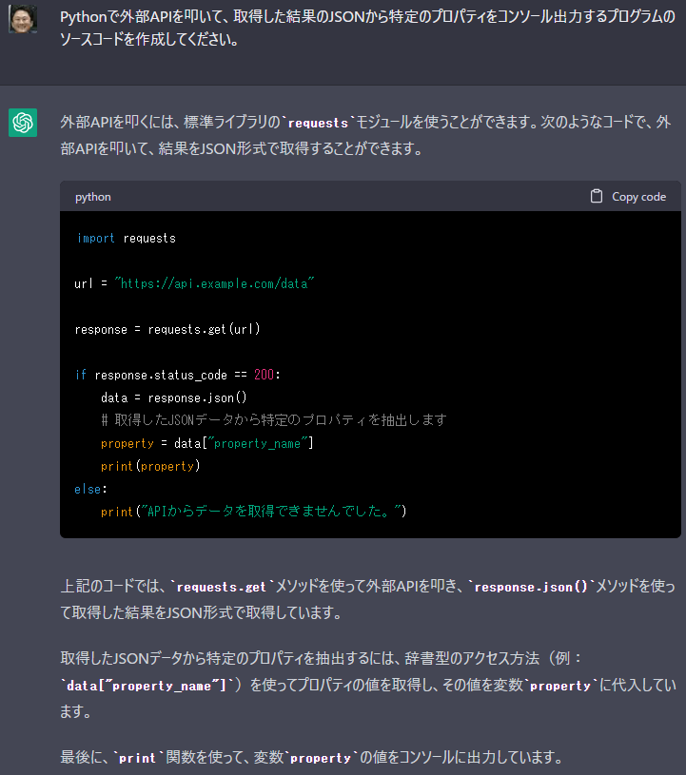This screenshot has width=686, height=775.
Task: Click the green property_name string in code
Action: point(261,443)
